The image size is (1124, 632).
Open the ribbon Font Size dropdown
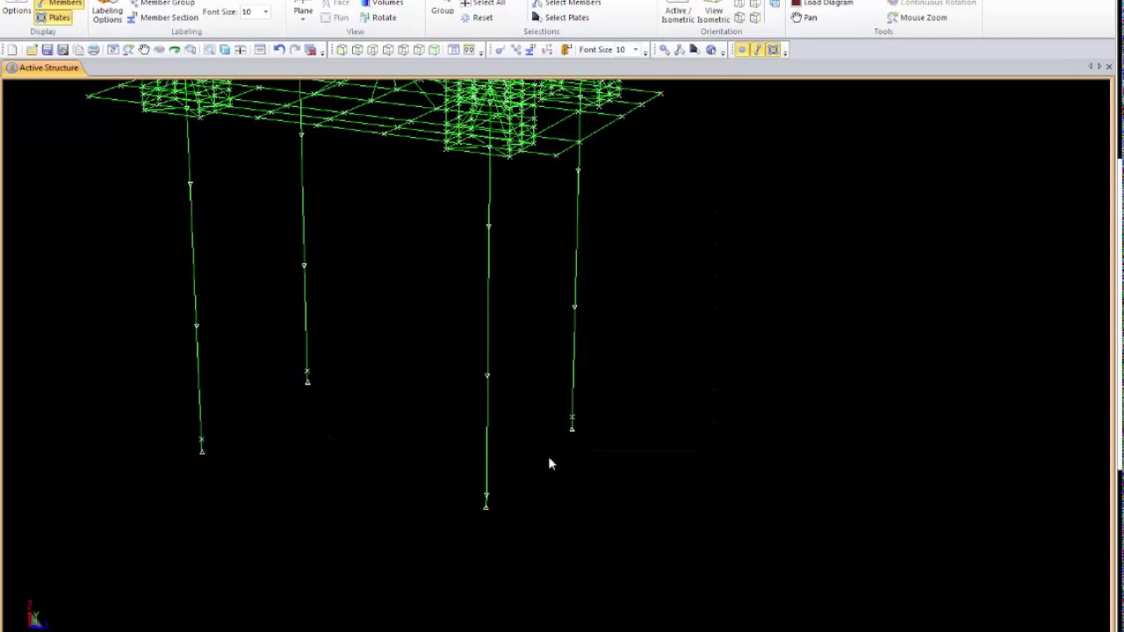265,12
